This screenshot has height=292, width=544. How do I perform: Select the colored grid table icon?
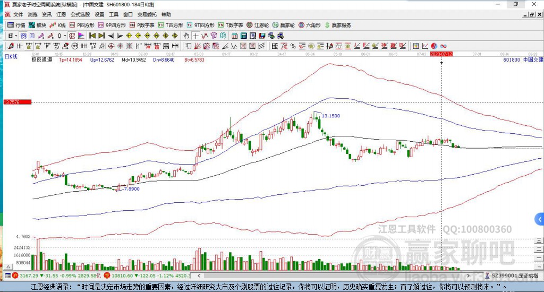415,46
